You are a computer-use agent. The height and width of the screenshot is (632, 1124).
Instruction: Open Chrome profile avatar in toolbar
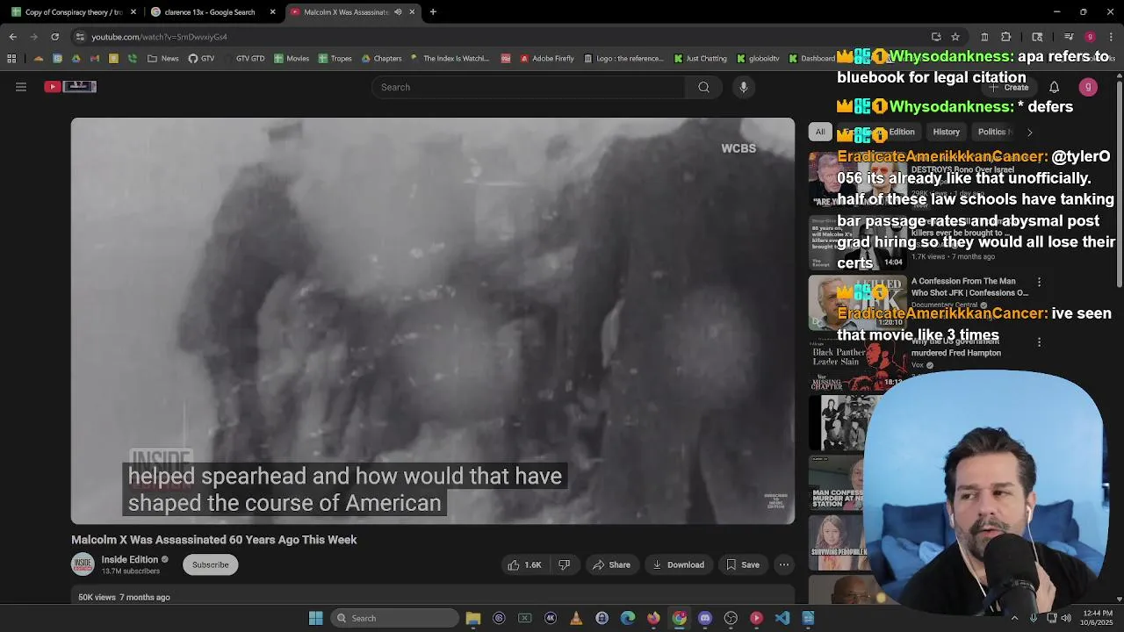pyautogui.click(x=1090, y=37)
